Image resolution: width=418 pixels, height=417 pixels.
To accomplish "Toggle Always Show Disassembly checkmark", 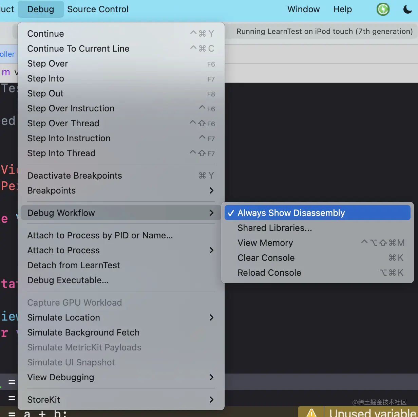I will pos(318,213).
